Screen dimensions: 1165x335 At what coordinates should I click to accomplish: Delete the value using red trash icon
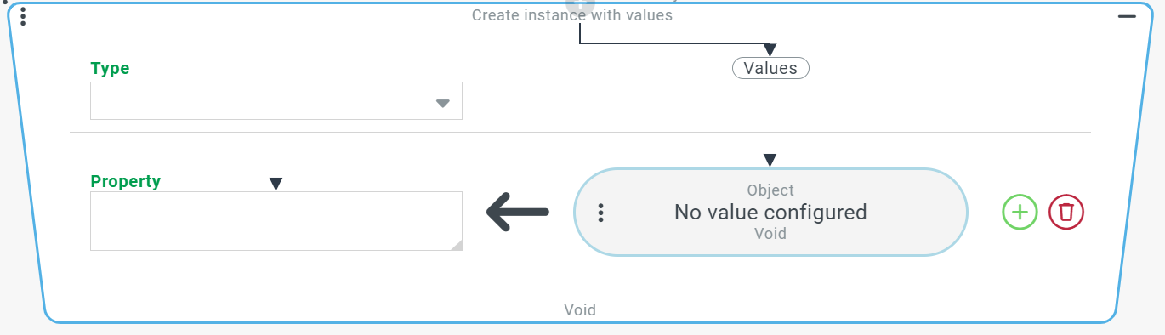click(1066, 212)
